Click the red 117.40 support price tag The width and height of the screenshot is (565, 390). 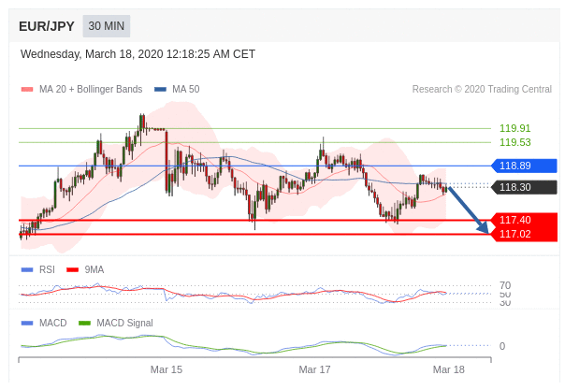524,220
